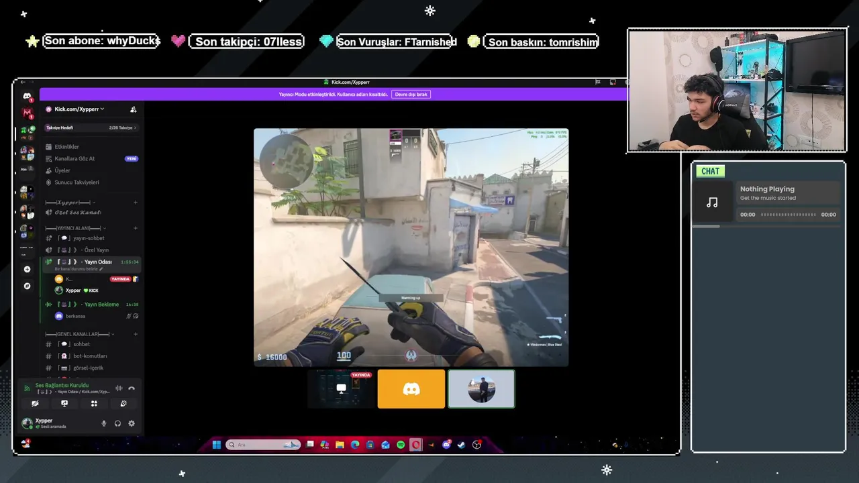
Task: Select user berkanaa in Yayın Bekleme
Action: tap(95, 316)
